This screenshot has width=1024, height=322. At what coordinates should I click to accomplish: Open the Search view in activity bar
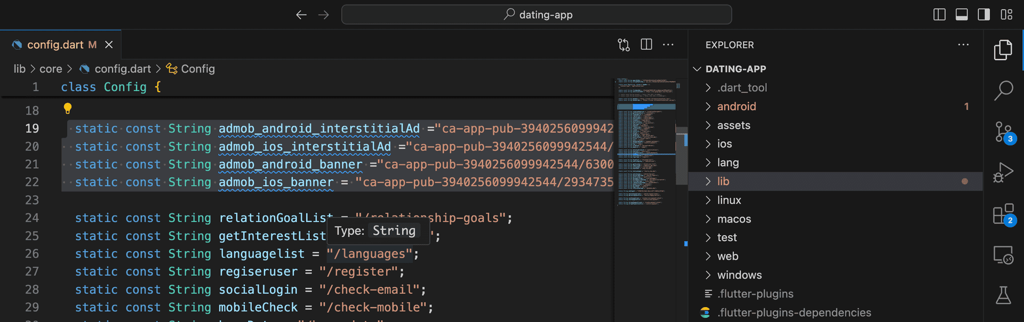point(1003,90)
